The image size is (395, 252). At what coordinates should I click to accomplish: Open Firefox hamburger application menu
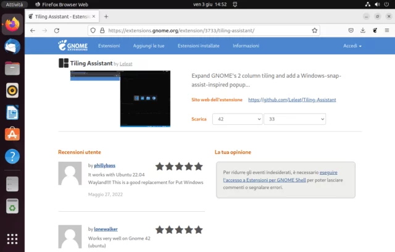point(386,30)
